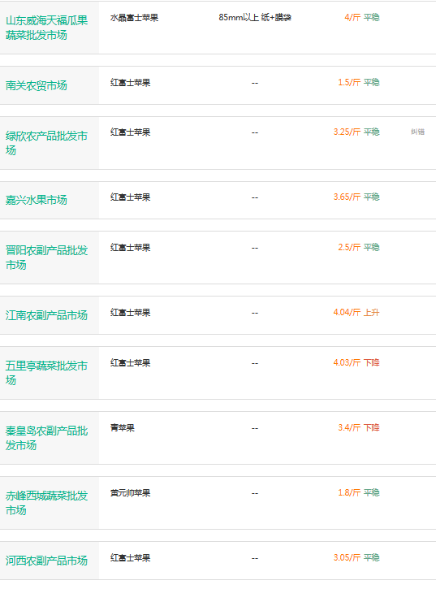Open 赤峰西城蔬菜批发市场 market link
This screenshot has height=589, width=436.
46,503
